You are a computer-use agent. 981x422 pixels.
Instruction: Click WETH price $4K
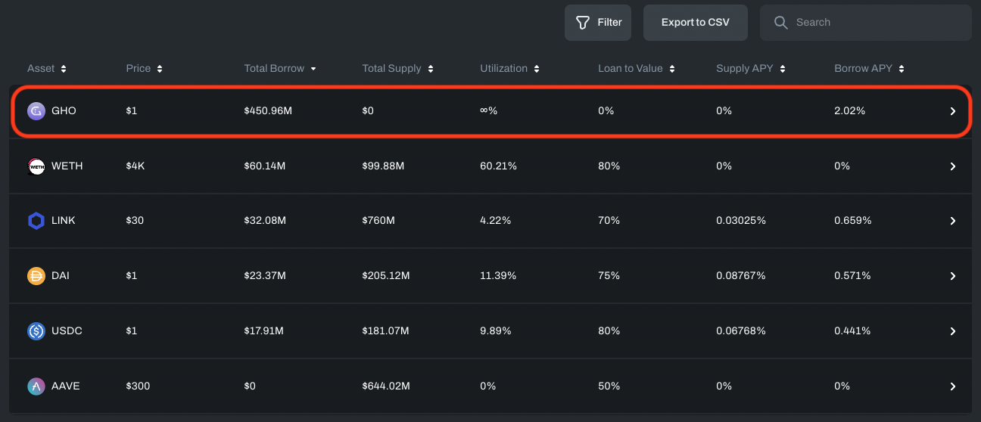[x=135, y=166]
